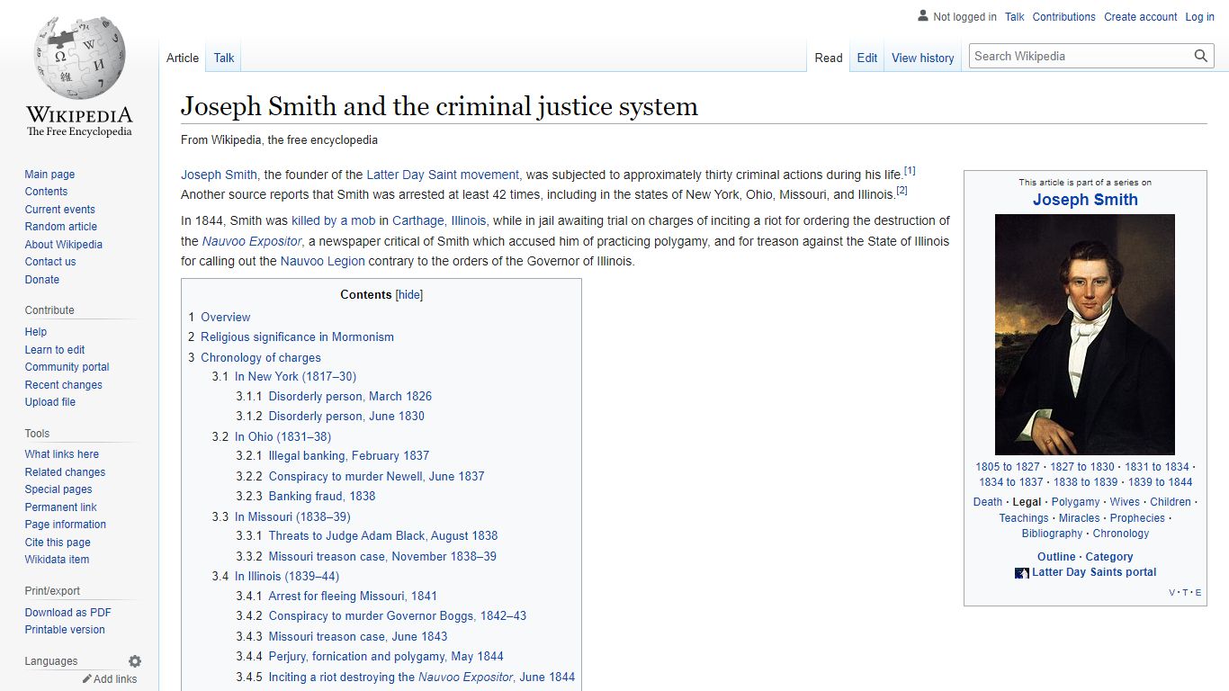Open Polygamy link in infobox
Viewport: 1229px width, 691px height.
1075,502
